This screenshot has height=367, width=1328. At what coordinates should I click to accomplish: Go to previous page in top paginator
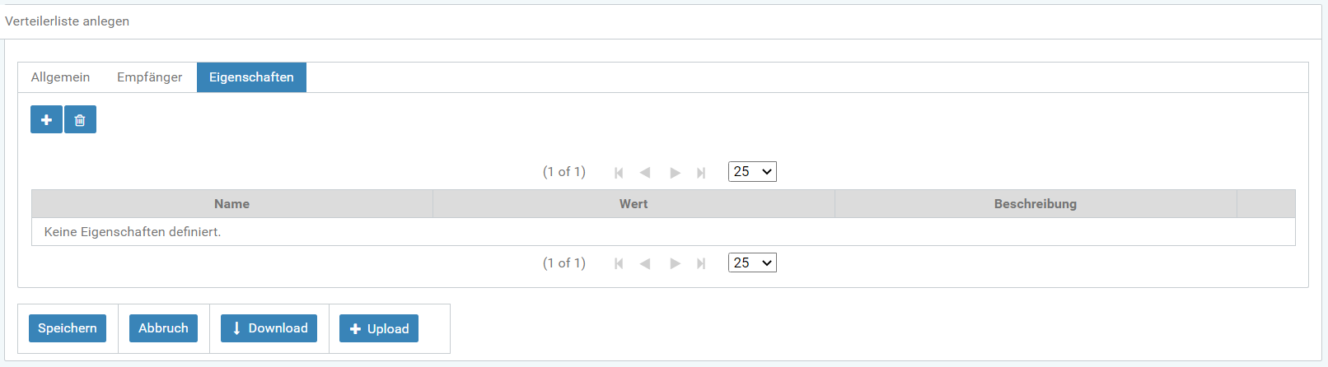[645, 173]
